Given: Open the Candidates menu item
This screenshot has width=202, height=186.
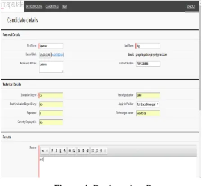Looking at the screenshot, I should coord(52,6).
